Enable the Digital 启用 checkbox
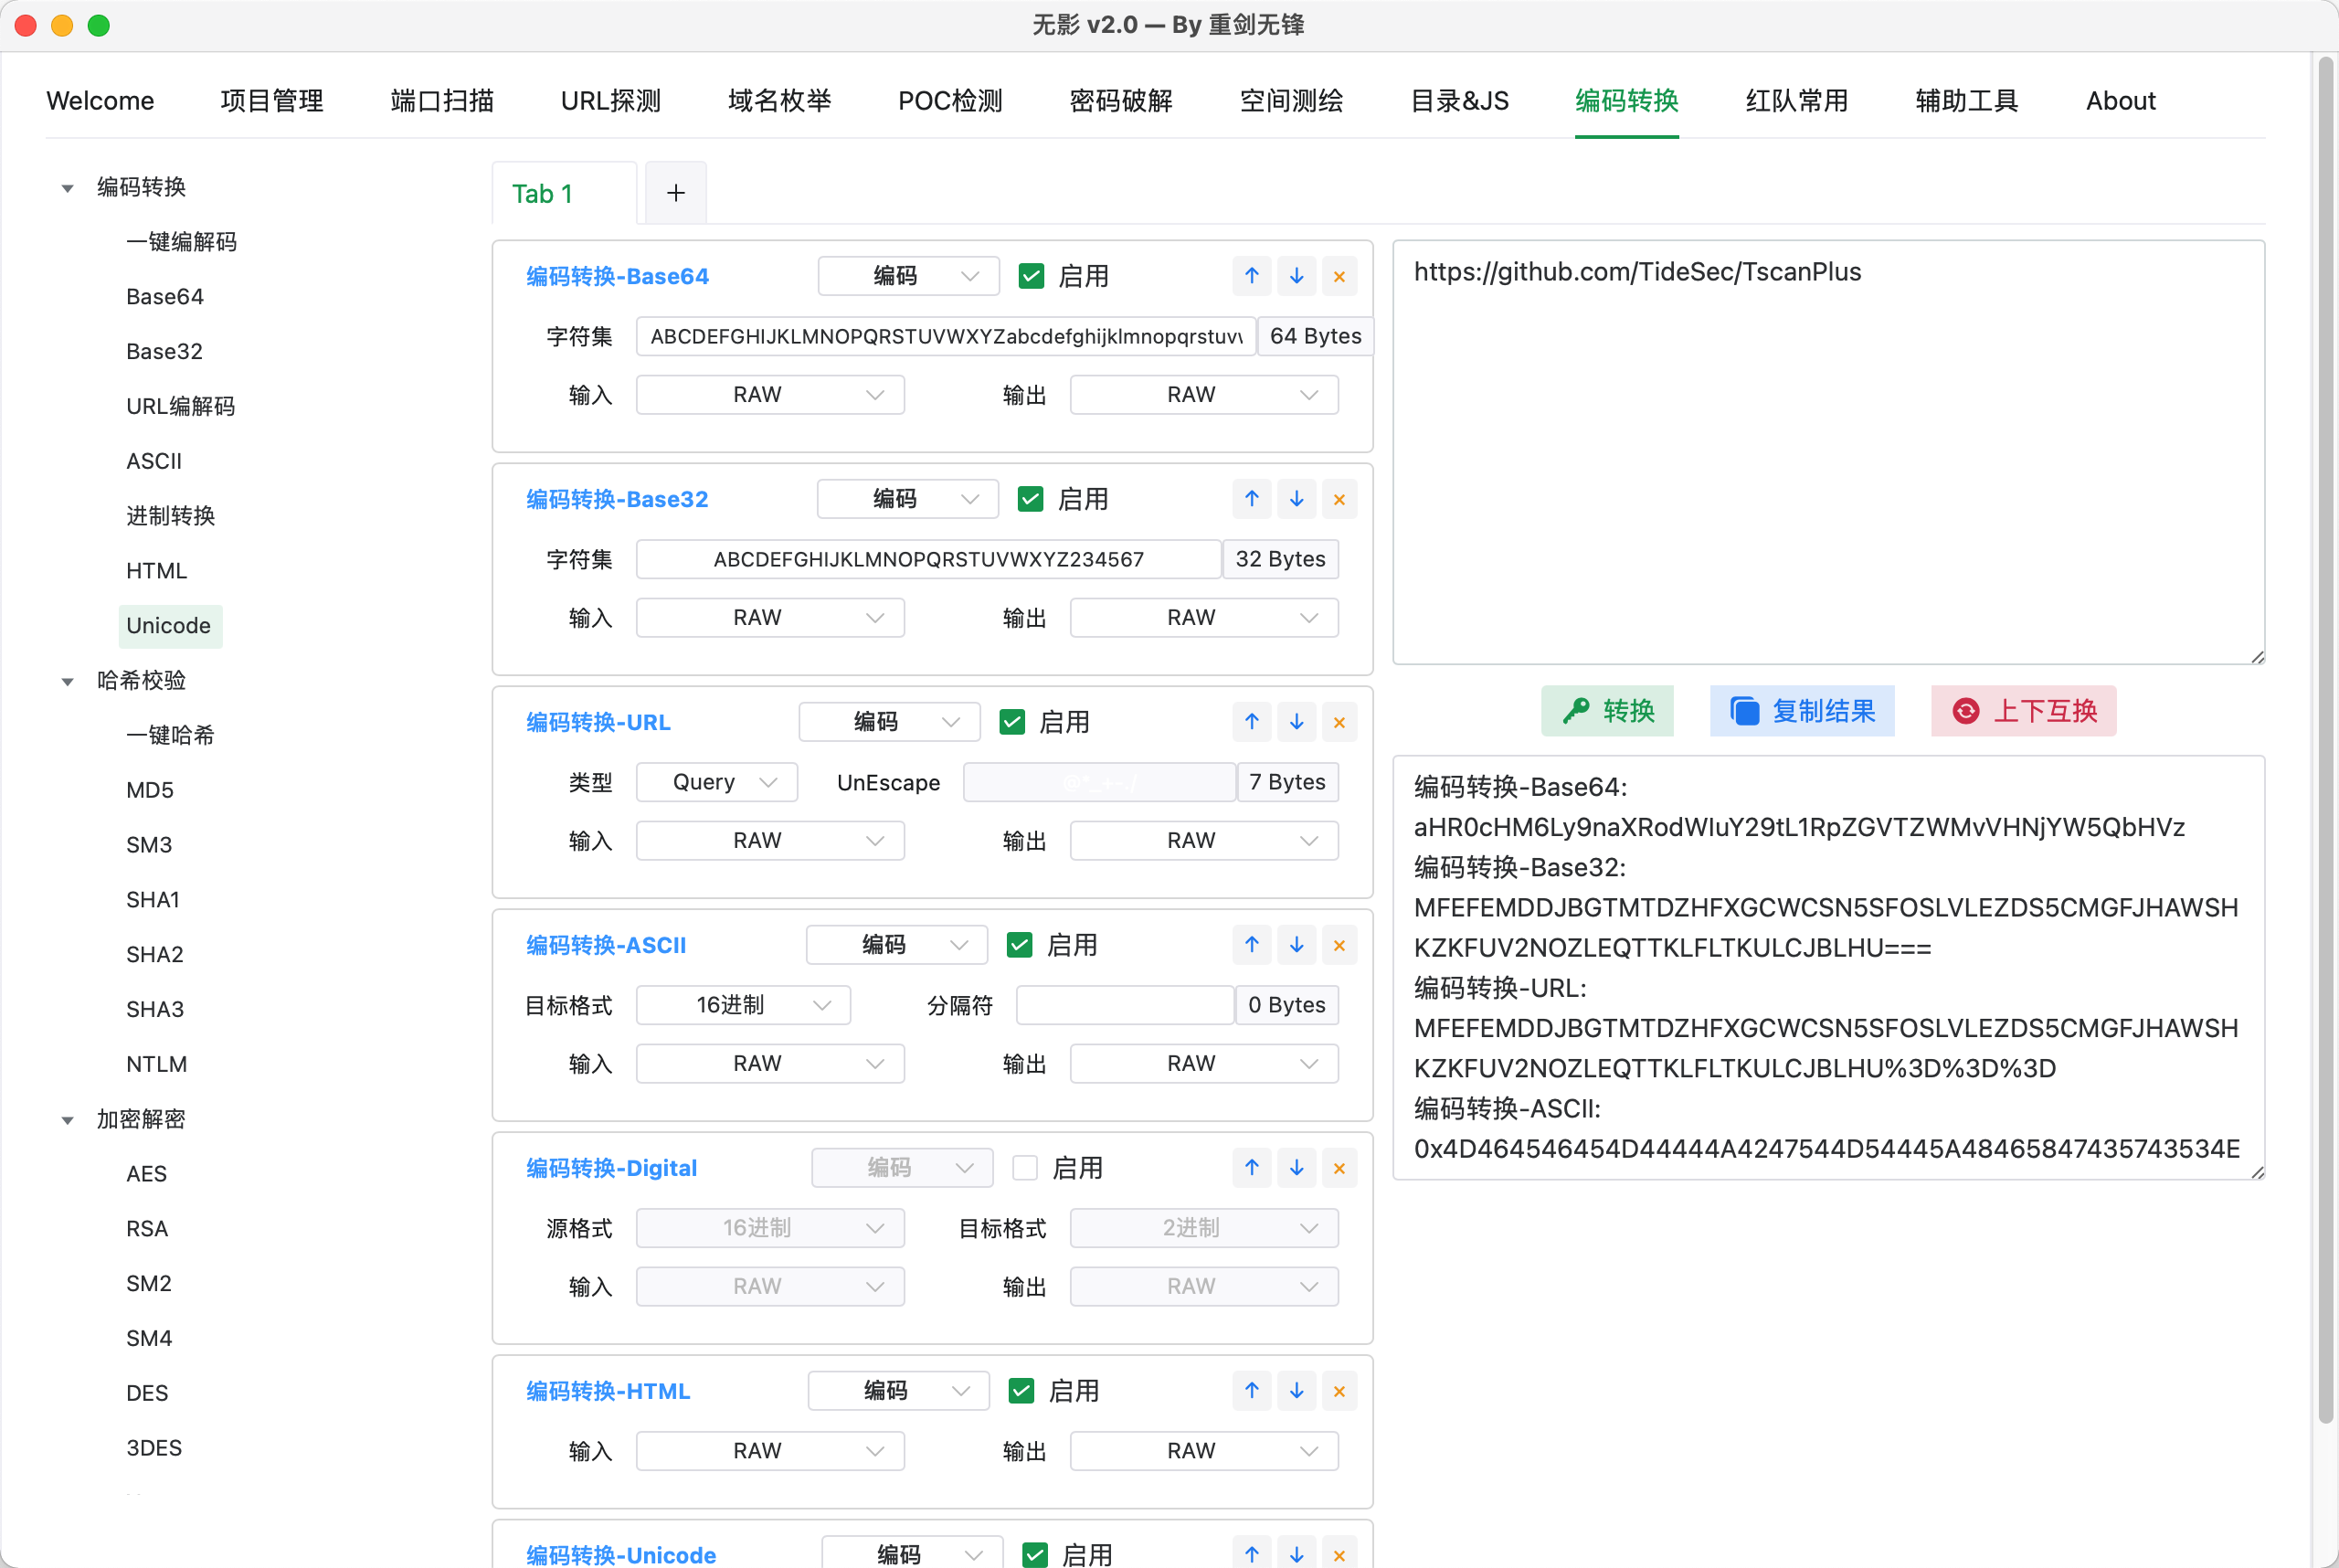Viewport: 2339px width, 1568px height. [x=1025, y=1168]
